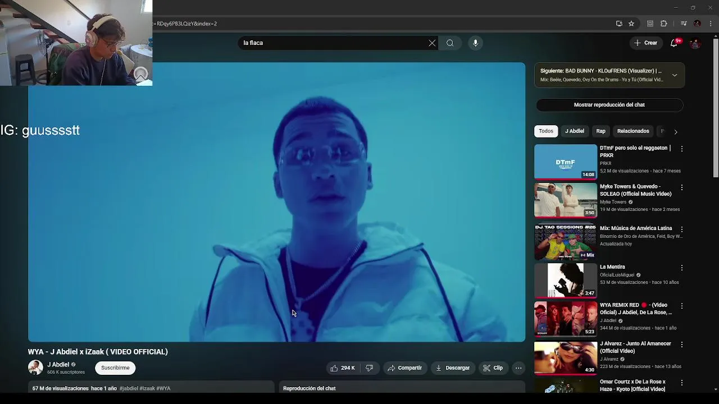Image resolution: width=719 pixels, height=404 pixels.
Task: Like the video with thumbs up
Action: (343, 368)
